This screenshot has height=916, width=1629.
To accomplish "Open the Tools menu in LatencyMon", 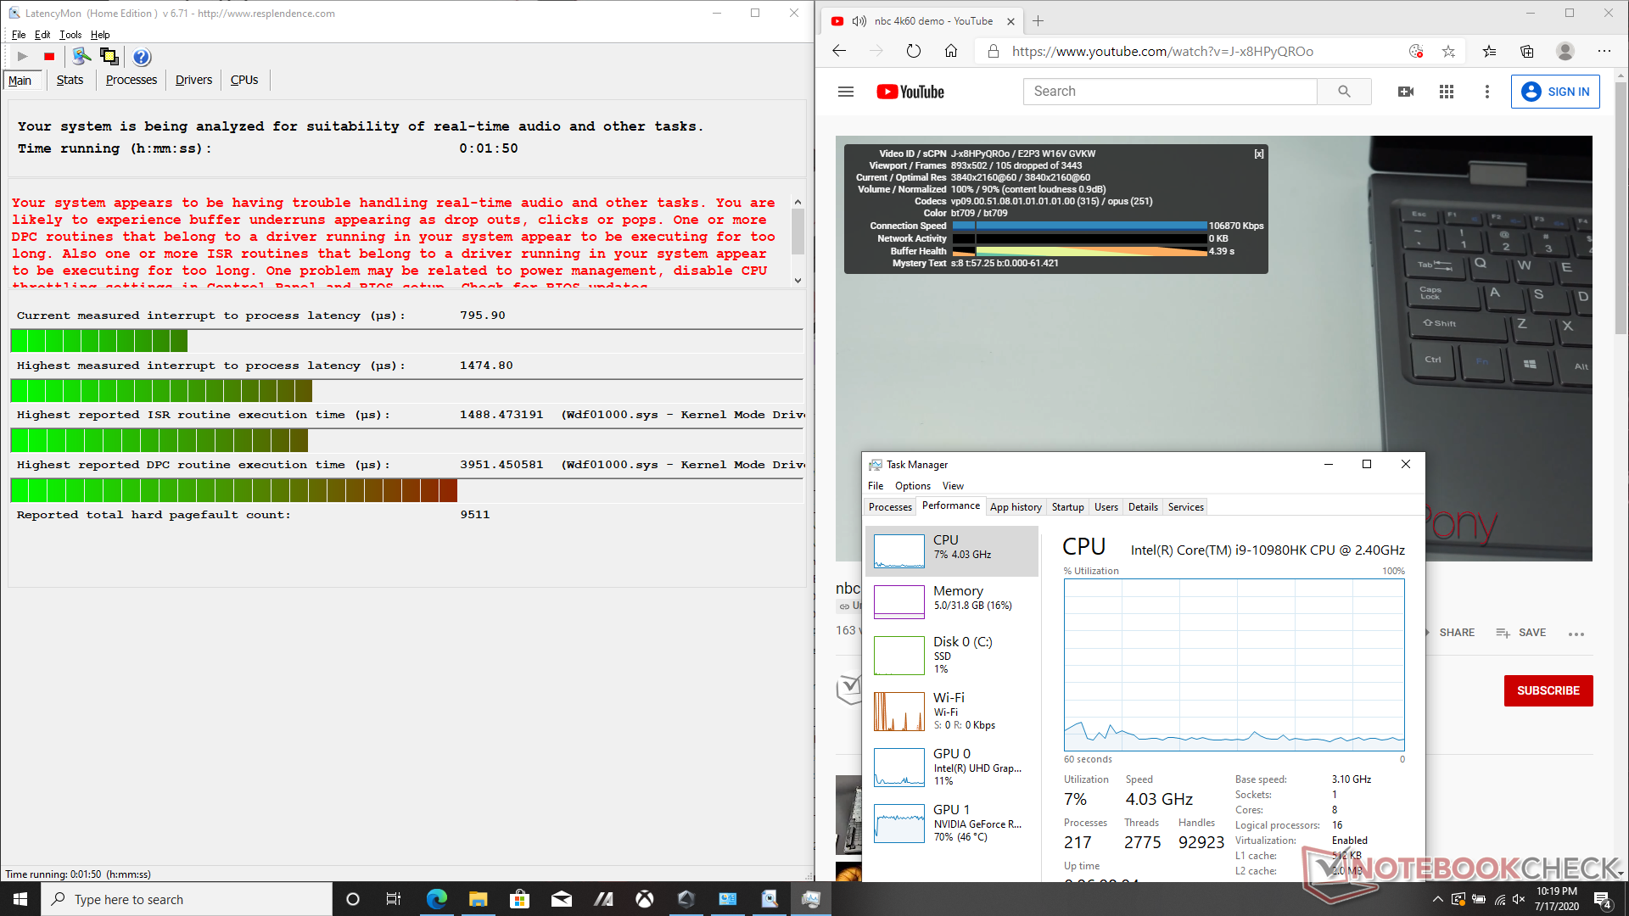I will (70, 35).
